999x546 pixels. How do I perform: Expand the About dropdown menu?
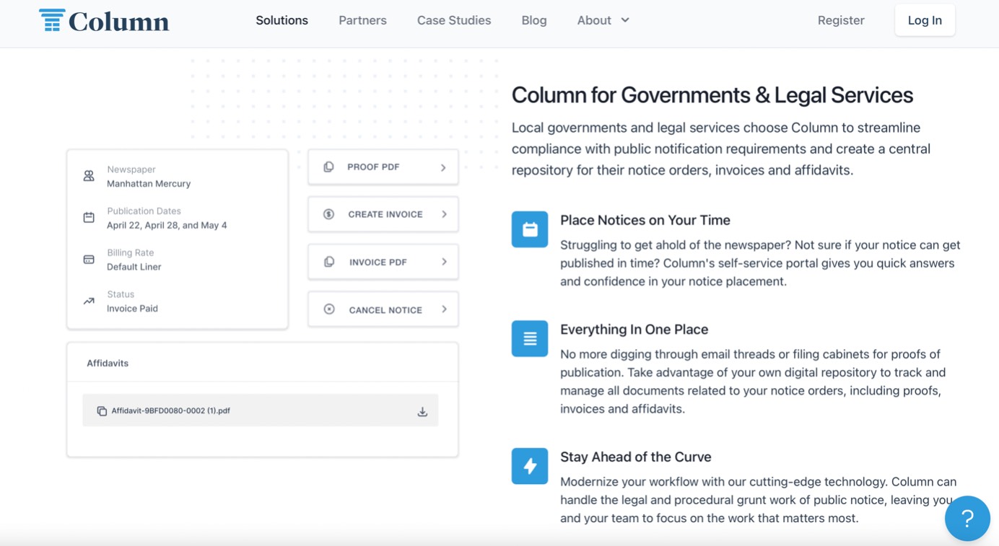603,20
